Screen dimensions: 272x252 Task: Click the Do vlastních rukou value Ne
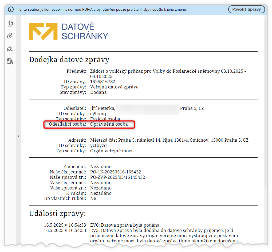pos(93,199)
